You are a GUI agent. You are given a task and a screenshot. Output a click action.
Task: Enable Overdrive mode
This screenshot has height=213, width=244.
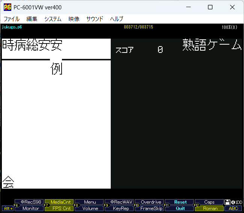tap(151, 202)
